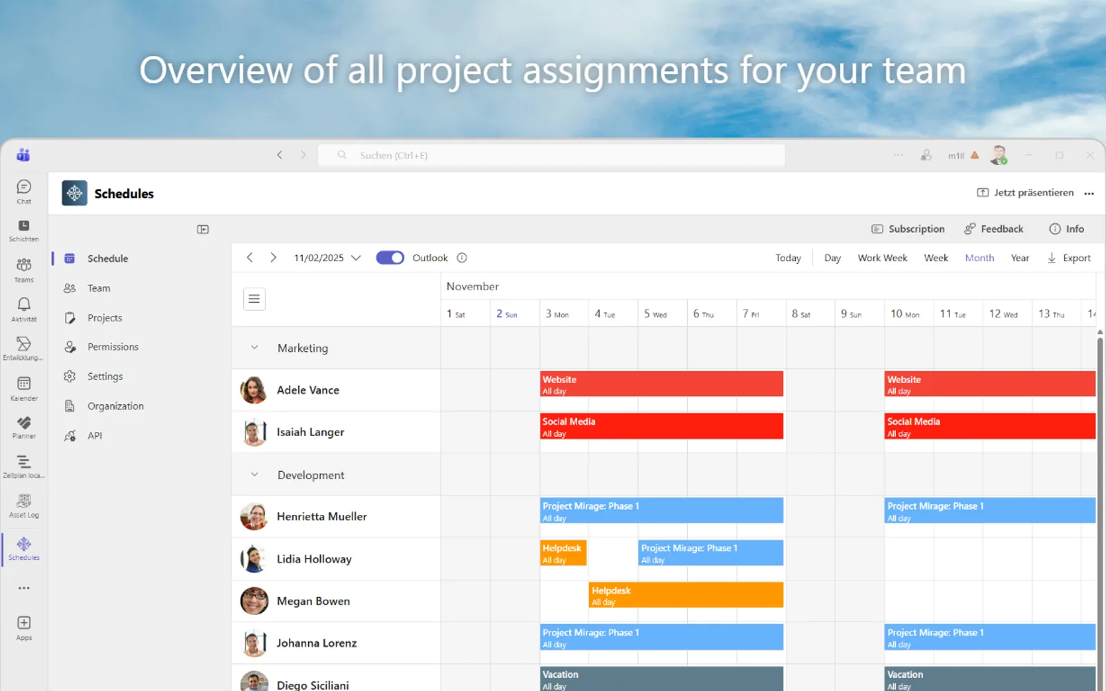Open Asset Log app icon

(x=24, y=505)
